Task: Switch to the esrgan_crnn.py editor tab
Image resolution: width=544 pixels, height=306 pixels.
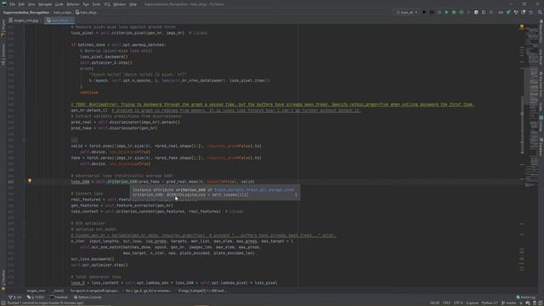Action: (24, 20)
